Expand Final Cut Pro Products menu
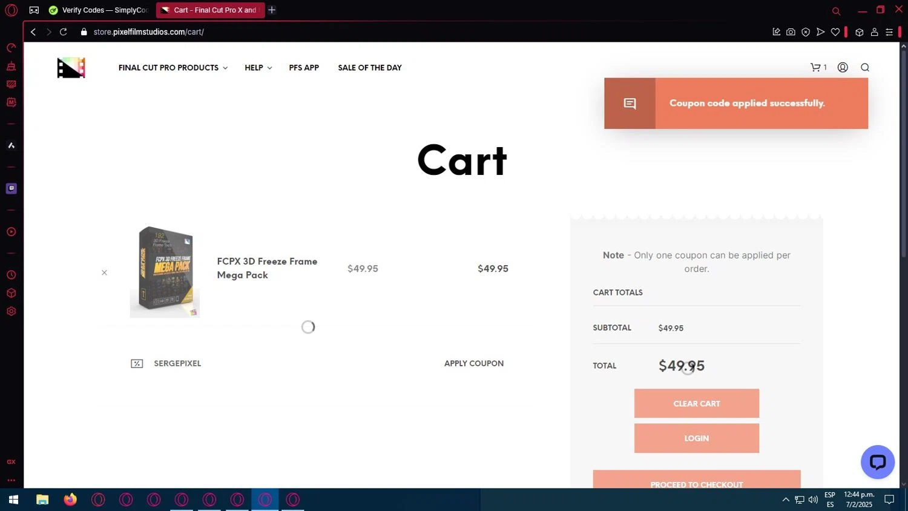This screenshot has width=908, height=511. [173, 68]
